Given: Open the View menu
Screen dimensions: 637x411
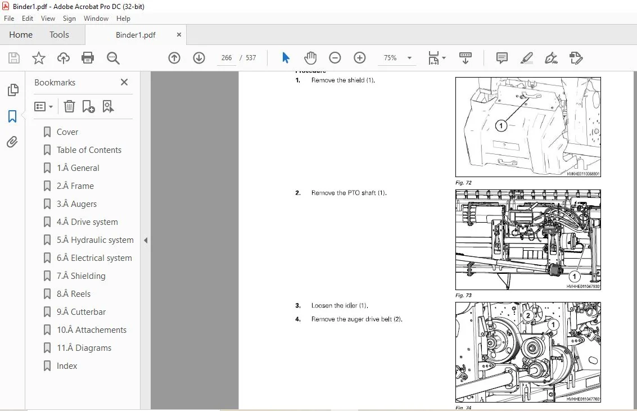Looking at the screenshot, I should [48, 19].
